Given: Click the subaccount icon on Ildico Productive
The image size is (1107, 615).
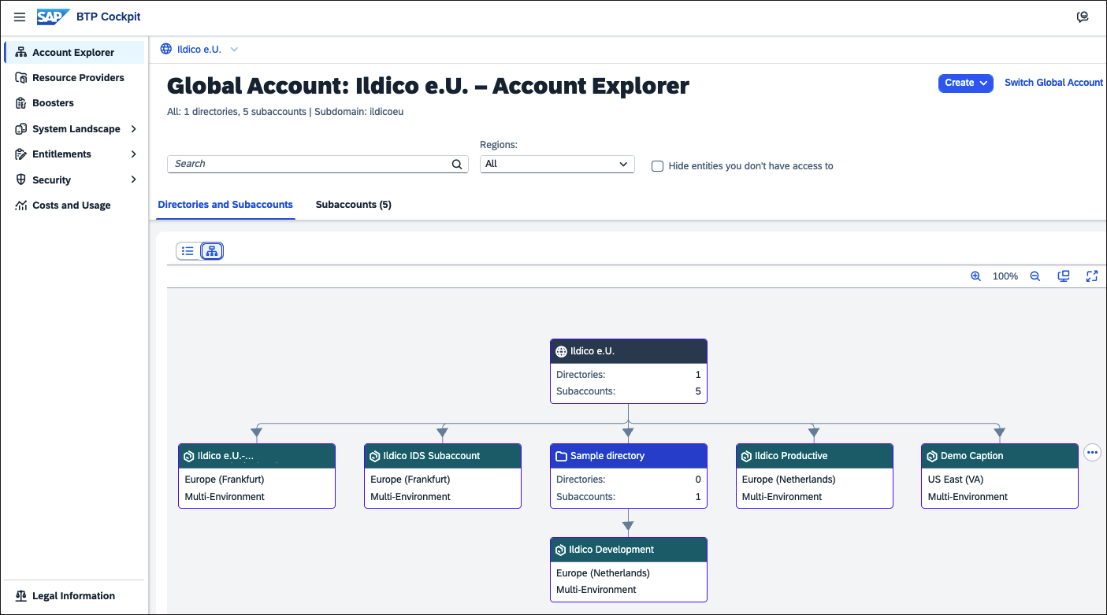Looking at the screenshot, I should (747, 456).
